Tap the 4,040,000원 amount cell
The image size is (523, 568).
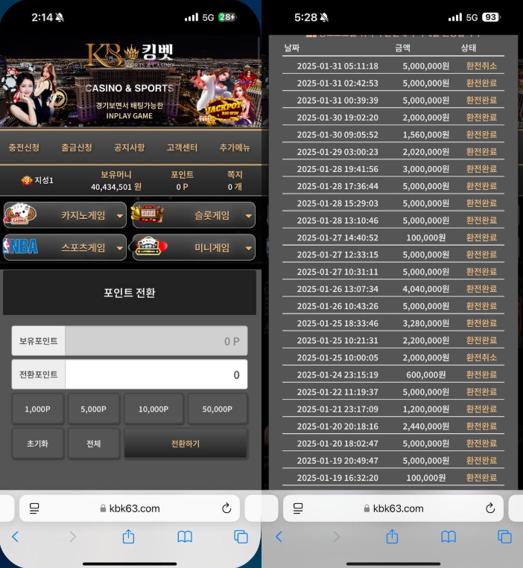pyautogui.click(x=426, y=289)
